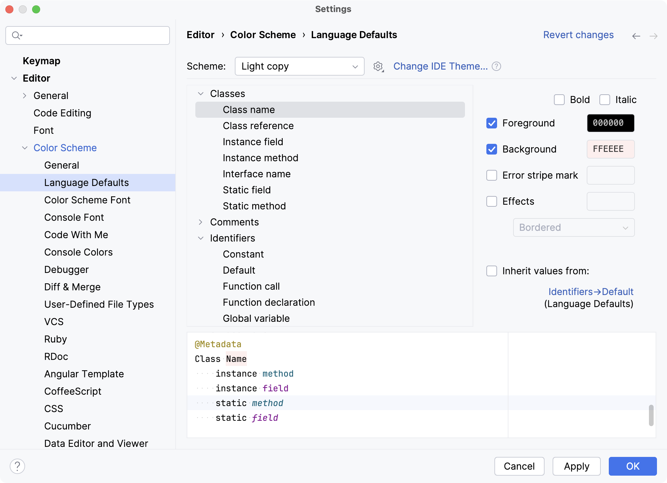
Task: Select Color Scheme Font settings
Action: tap(87, 200)
